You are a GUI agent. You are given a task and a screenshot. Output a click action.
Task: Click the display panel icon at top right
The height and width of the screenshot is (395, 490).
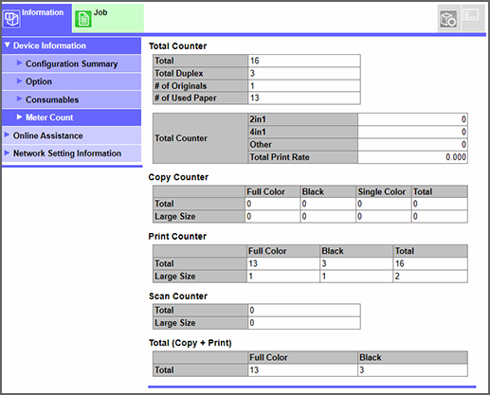coord(471,15)
